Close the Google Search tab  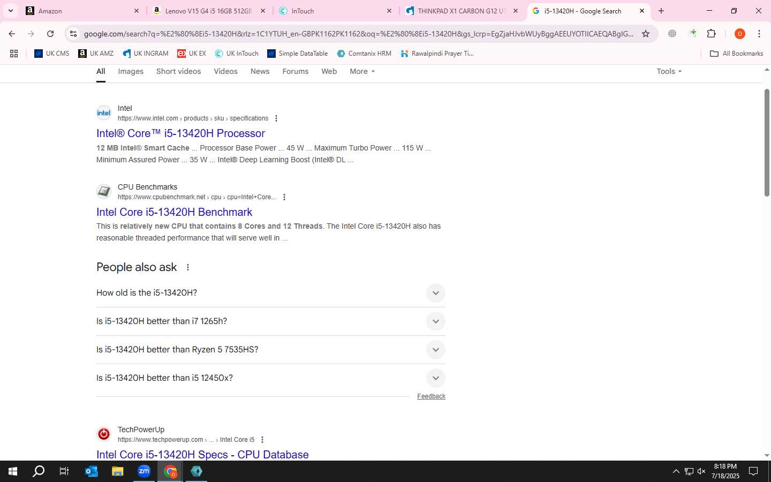[642, 11]
